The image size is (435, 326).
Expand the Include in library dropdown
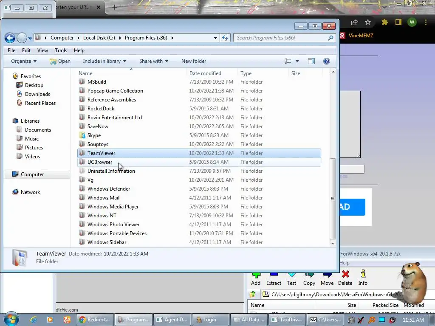point(105,61)
